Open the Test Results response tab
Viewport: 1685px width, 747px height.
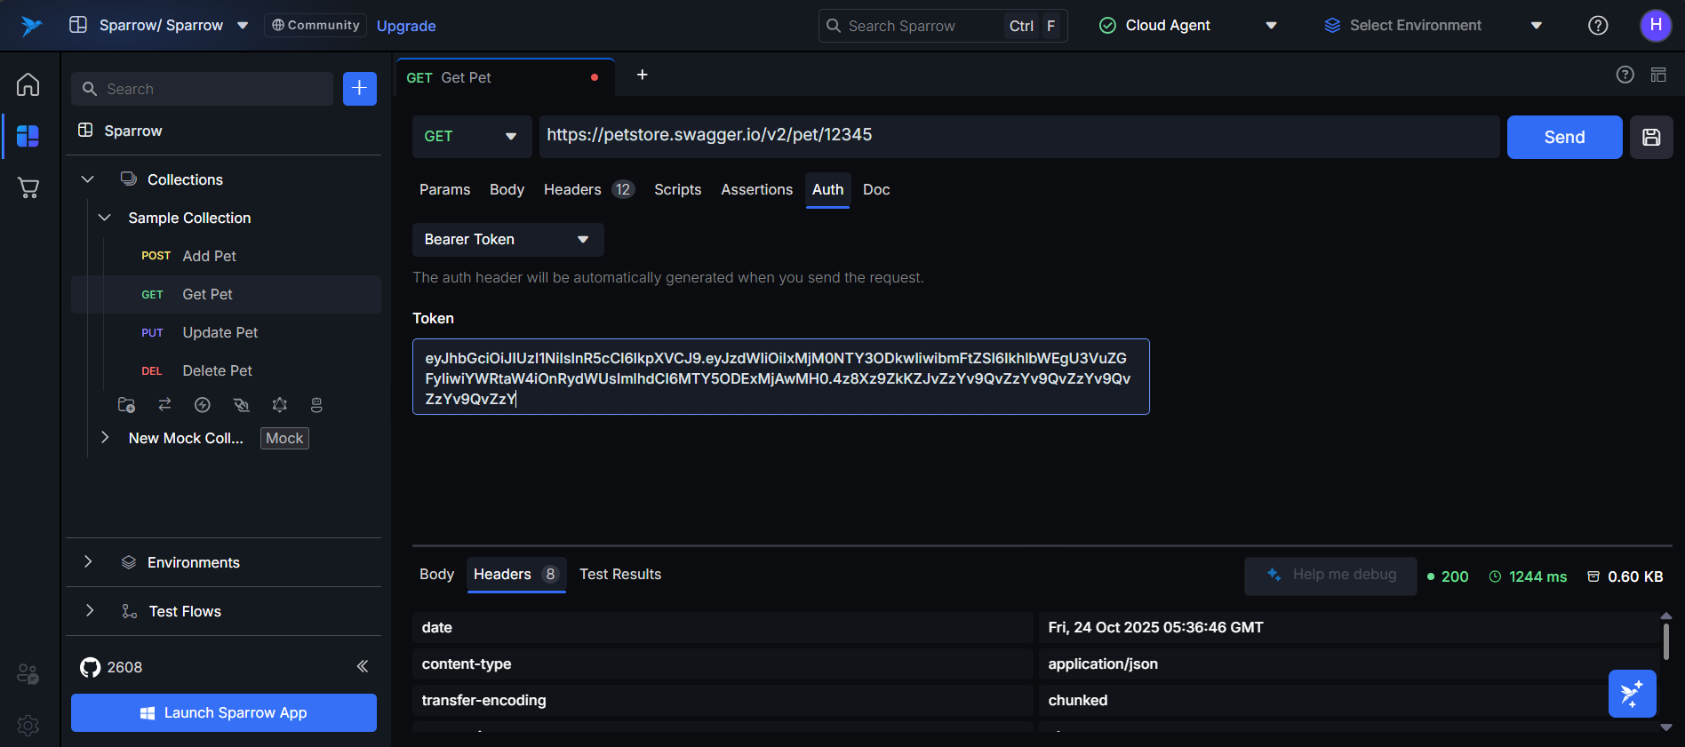click(x=620, y=574)
